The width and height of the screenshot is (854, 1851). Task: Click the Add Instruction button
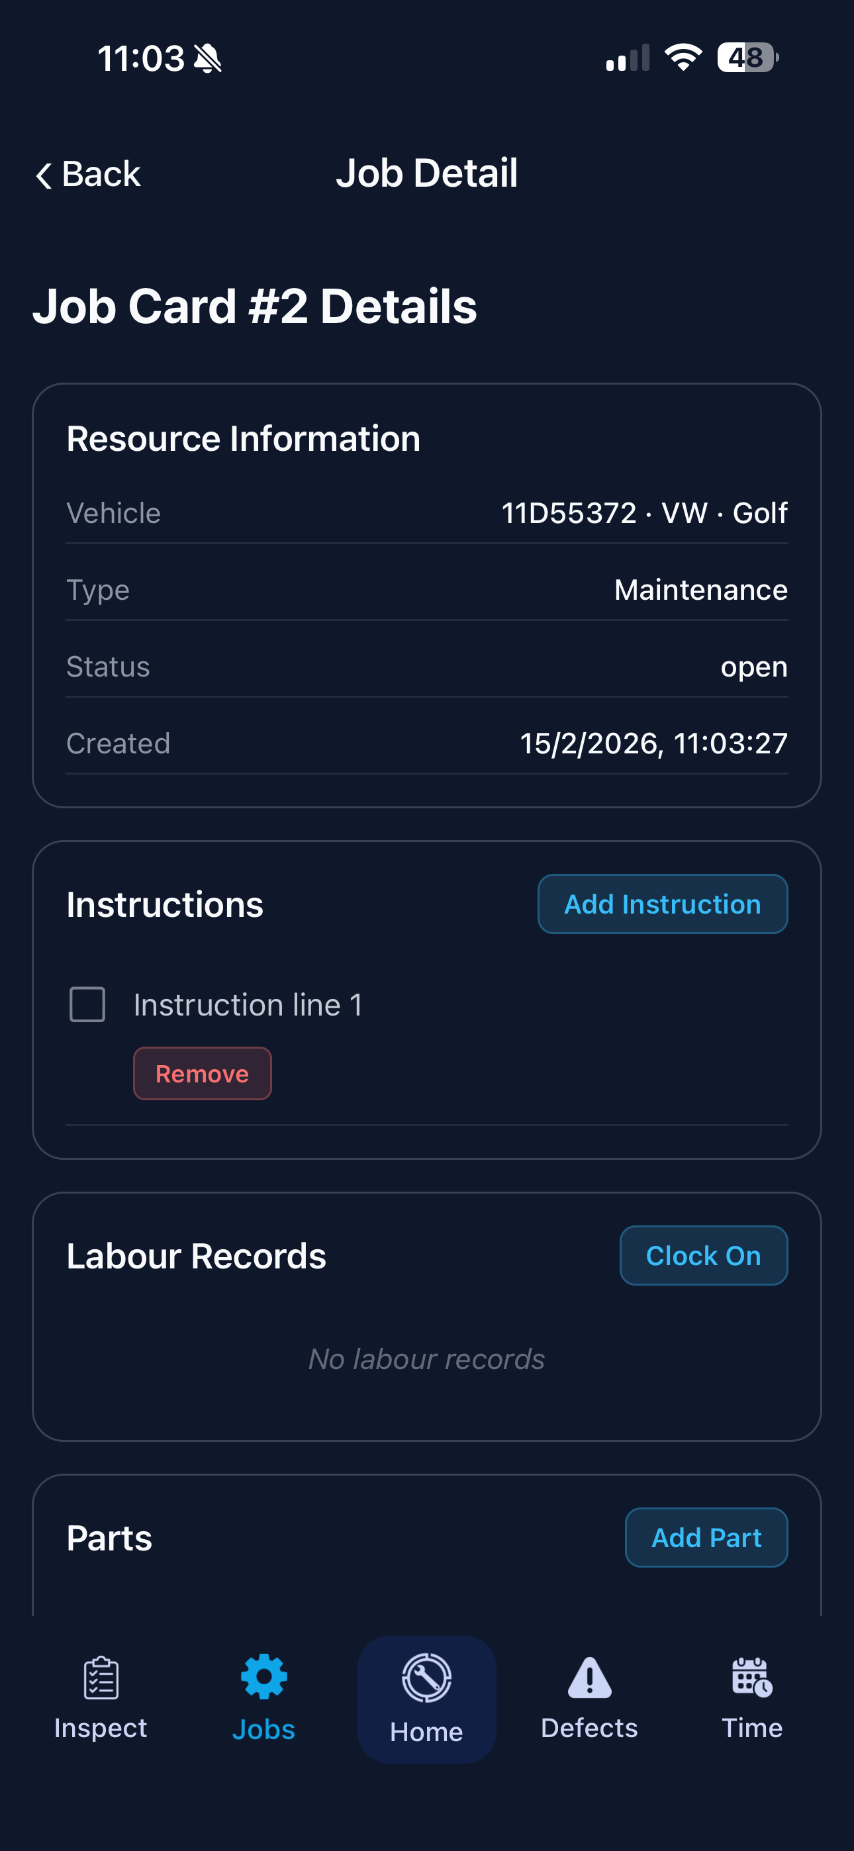pos(662,904)
